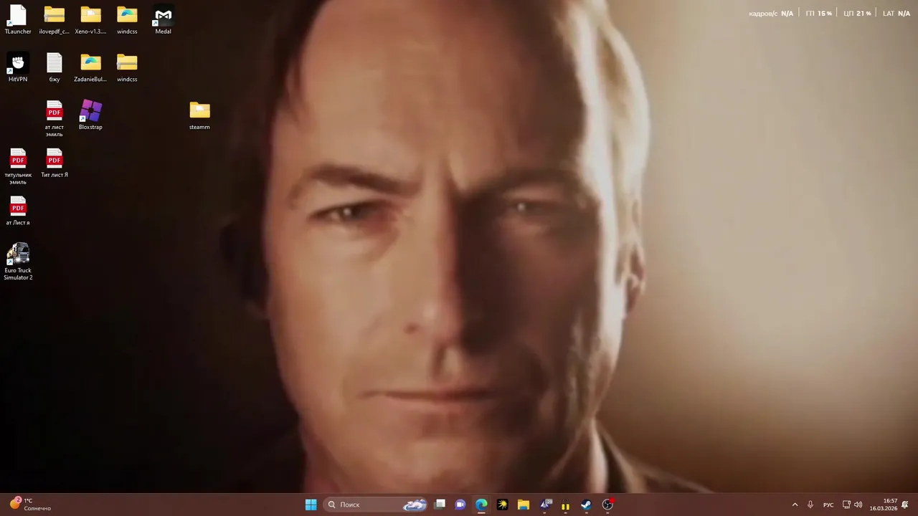Select the бжу text file

tap(55, 68)
